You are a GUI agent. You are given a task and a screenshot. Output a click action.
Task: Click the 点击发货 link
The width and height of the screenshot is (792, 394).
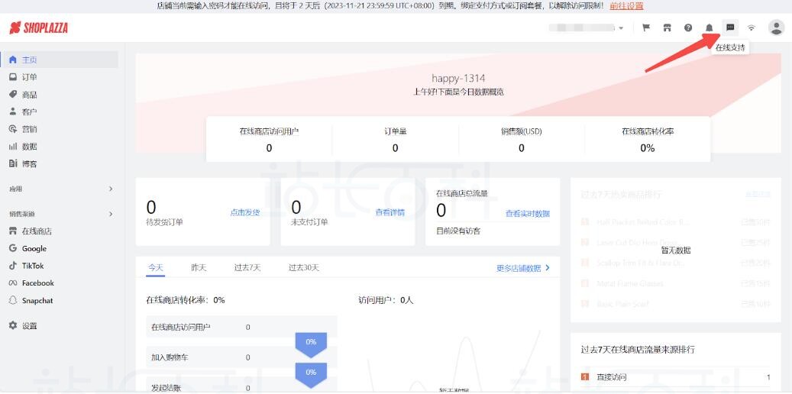245,213
